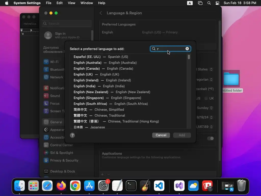Image resolution: width=261 pixels, height=196 pixels.
Task: Open the help question mark button
Action: 72,135
